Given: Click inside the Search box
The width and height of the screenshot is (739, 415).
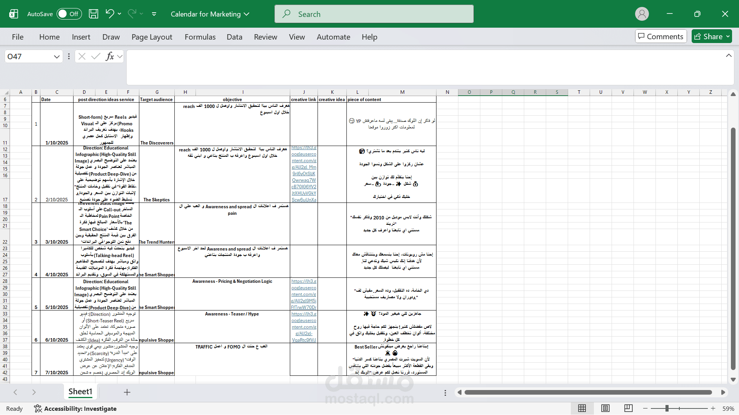Looking at the screenshot, I should [x=373, y=14].
